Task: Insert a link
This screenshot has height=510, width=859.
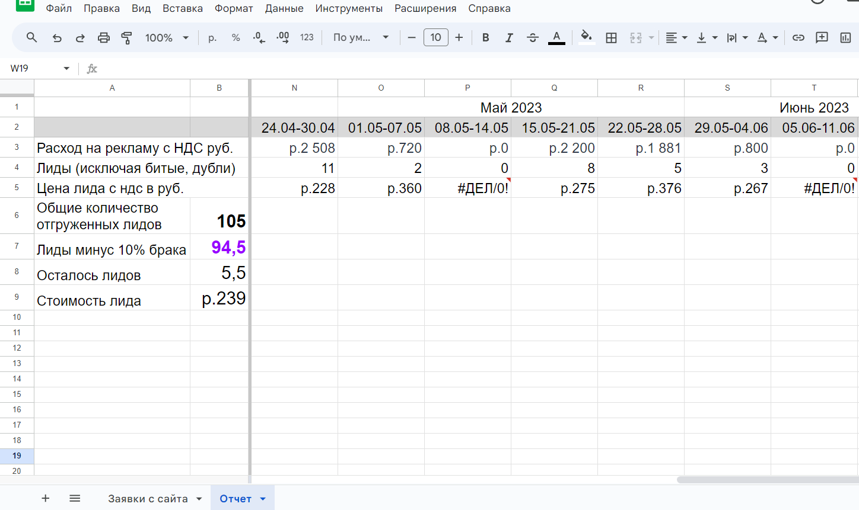Action: click(798, 37)
